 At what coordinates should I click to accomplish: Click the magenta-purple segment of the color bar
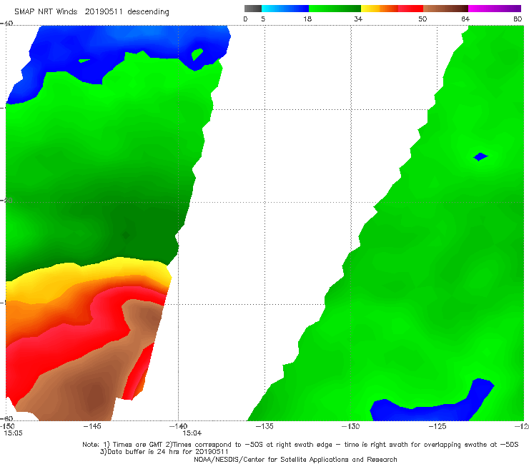pyautogui.click(x=495, y=9)
